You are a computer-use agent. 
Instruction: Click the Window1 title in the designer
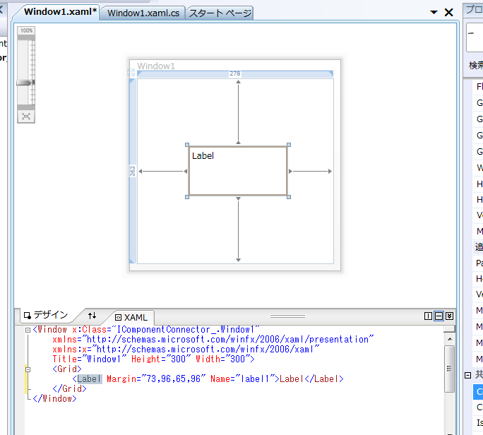pyautogui.click(x=156, y=66)
